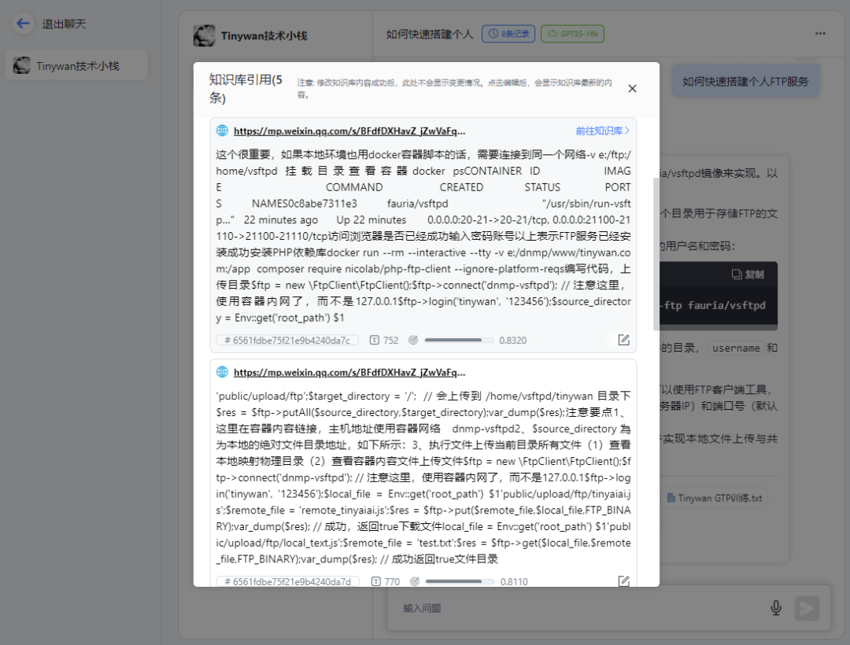Click the Tinywan技术小栈 avatar in chat header
The width and height of the screenshot is (850, 645).
tap(204, 35)
